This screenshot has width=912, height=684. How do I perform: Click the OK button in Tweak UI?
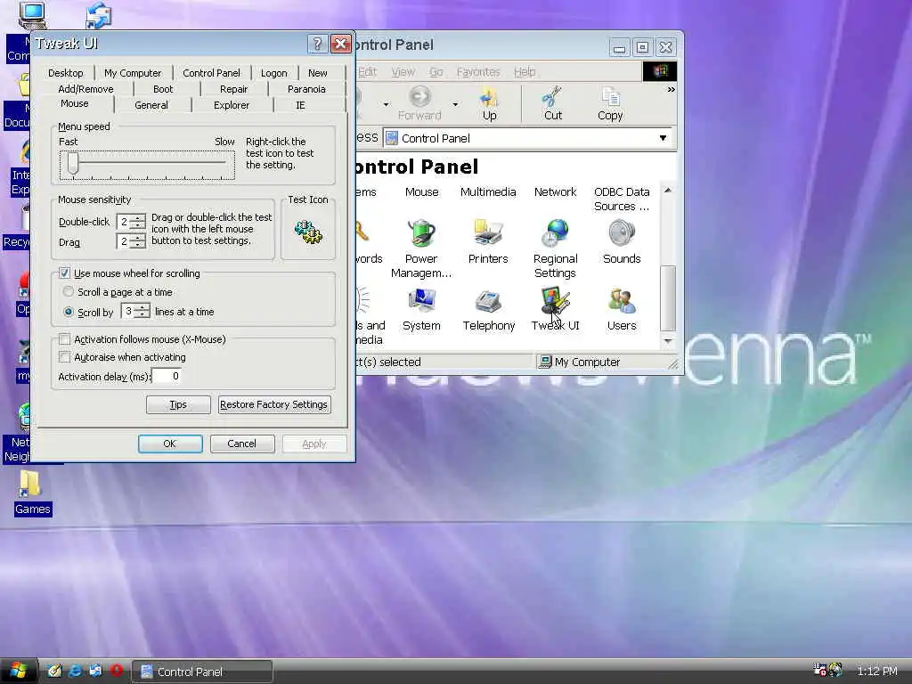[x=170, y=444]
